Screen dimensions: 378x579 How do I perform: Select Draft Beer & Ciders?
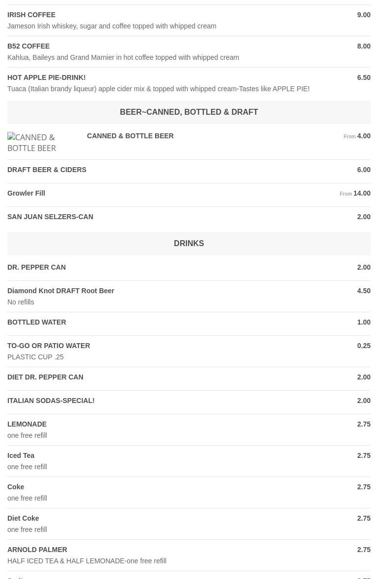(x=47, y=170)
